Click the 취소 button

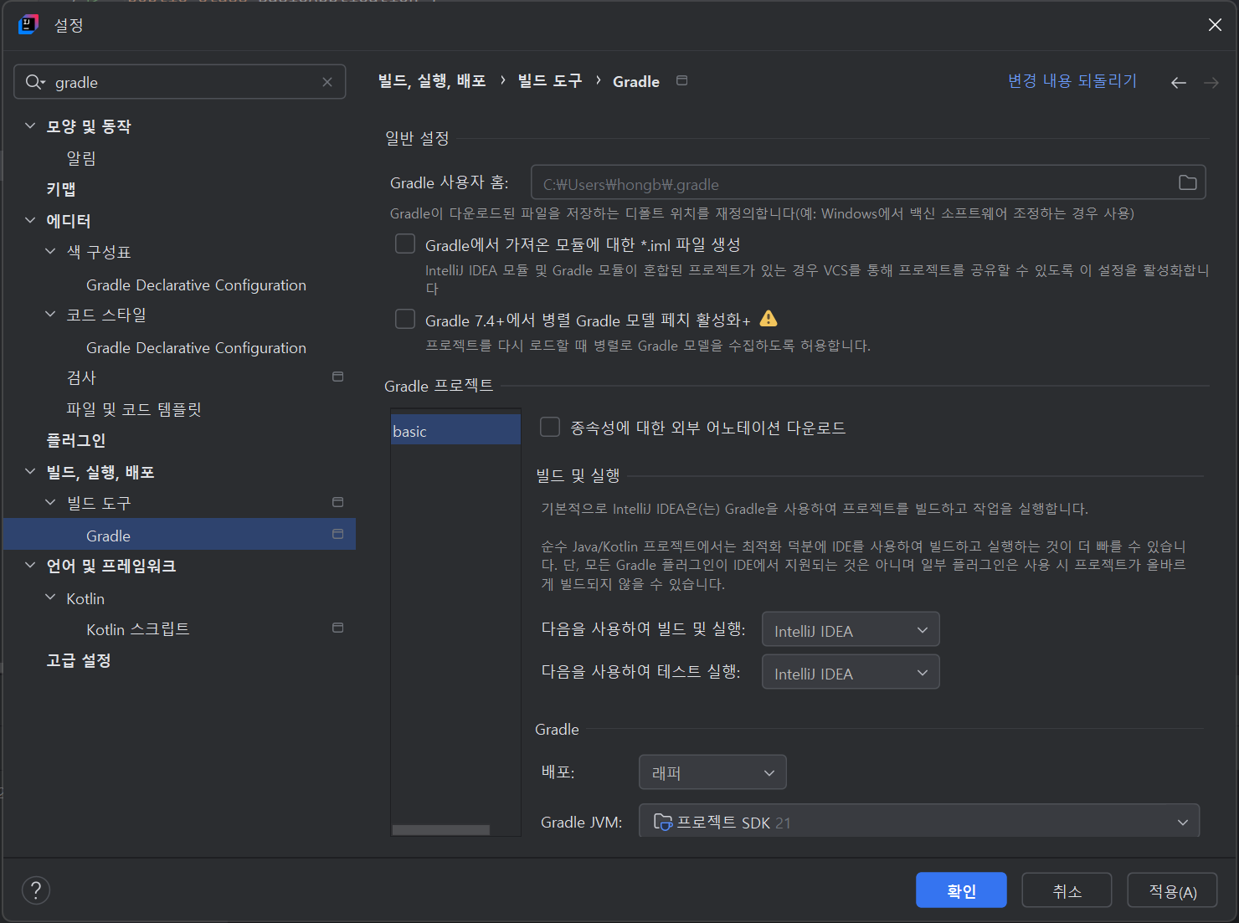click(x=1067, y=890)
